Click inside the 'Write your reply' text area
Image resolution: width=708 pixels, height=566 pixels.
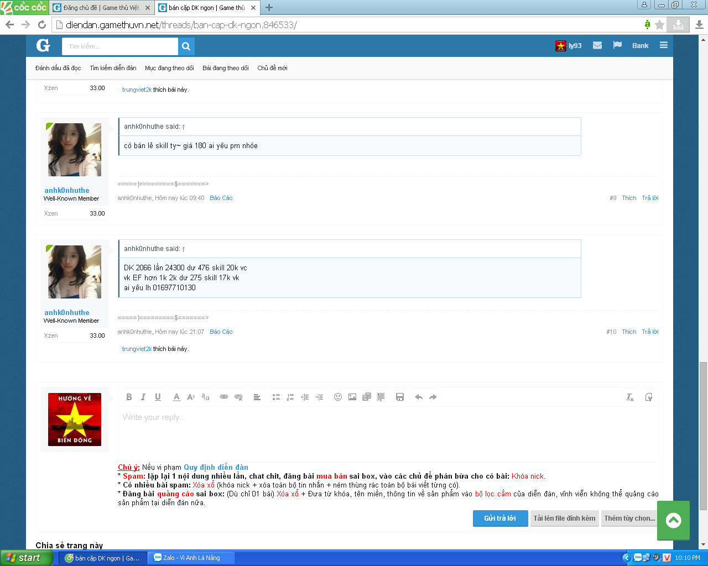coord(387,434)
